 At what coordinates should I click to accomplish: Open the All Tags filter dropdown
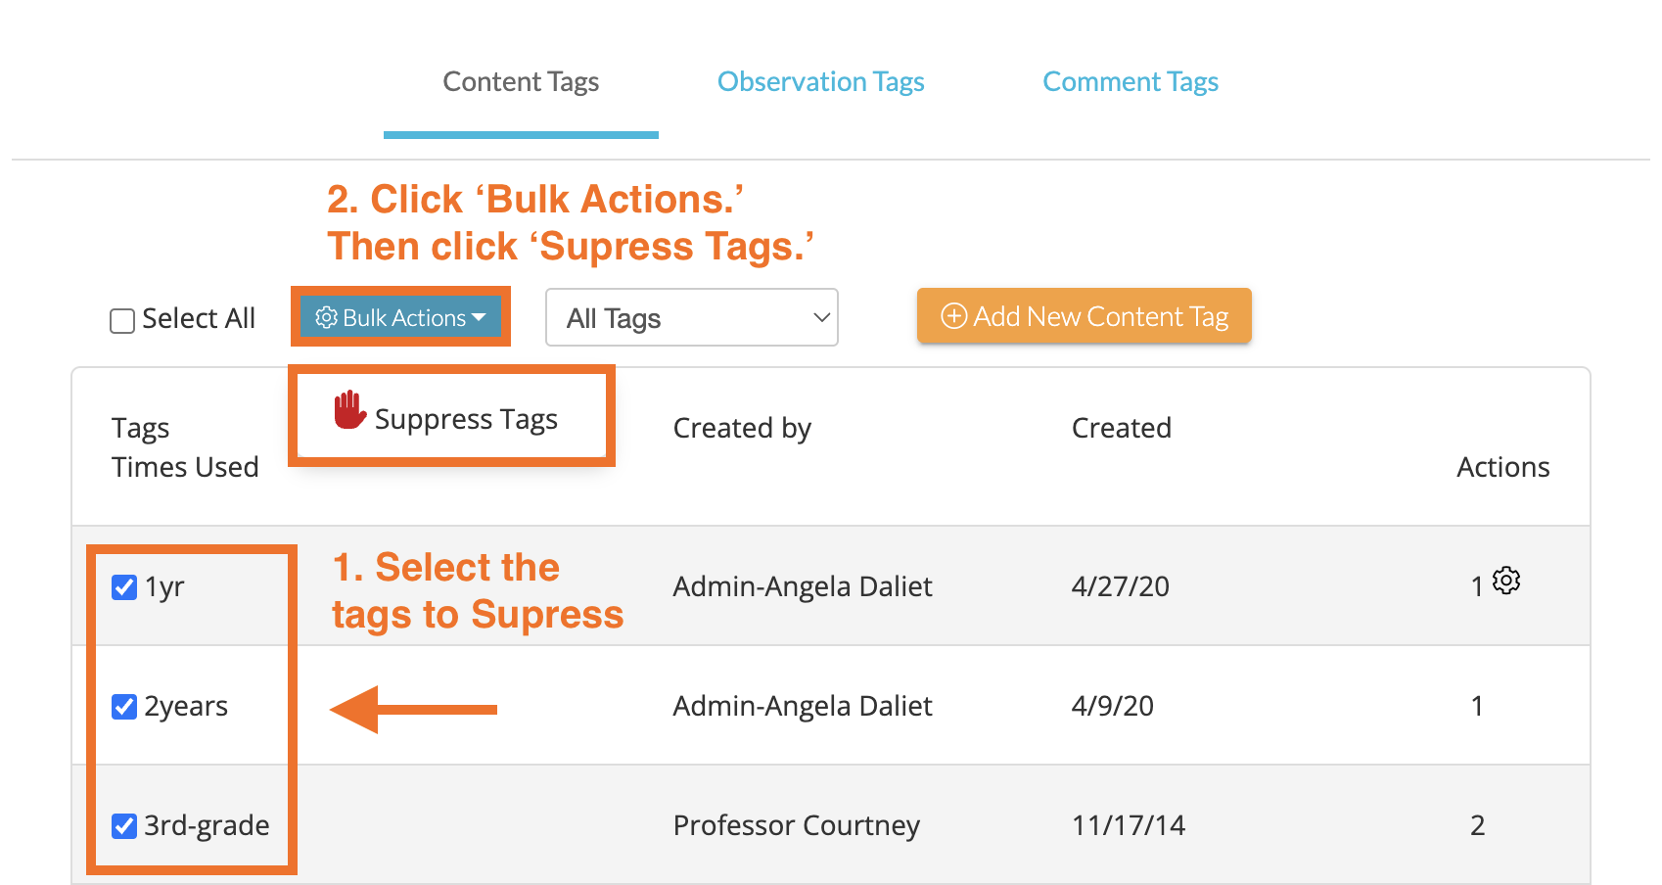(x=691, y=317)
